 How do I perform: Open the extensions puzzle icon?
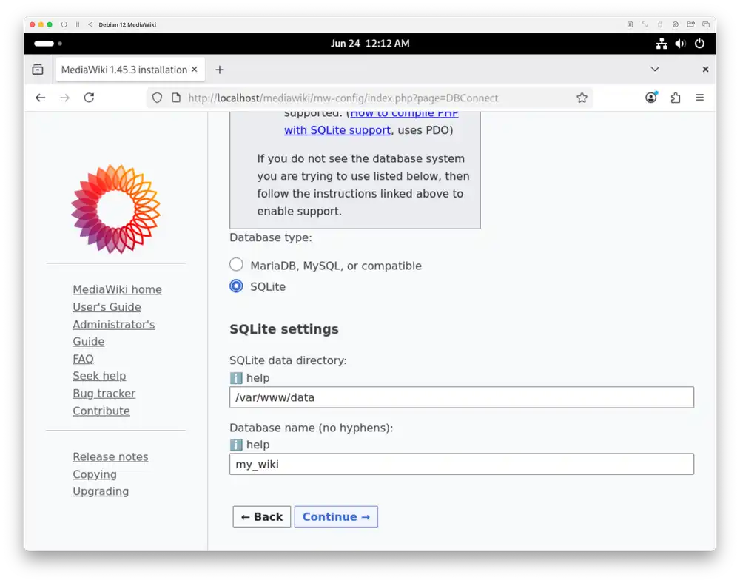[x=676, y=98]
